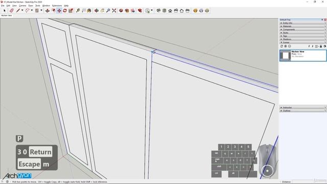The image size is (327, 184).
Task: Open the account dropdown arrow
Action: 152,10
